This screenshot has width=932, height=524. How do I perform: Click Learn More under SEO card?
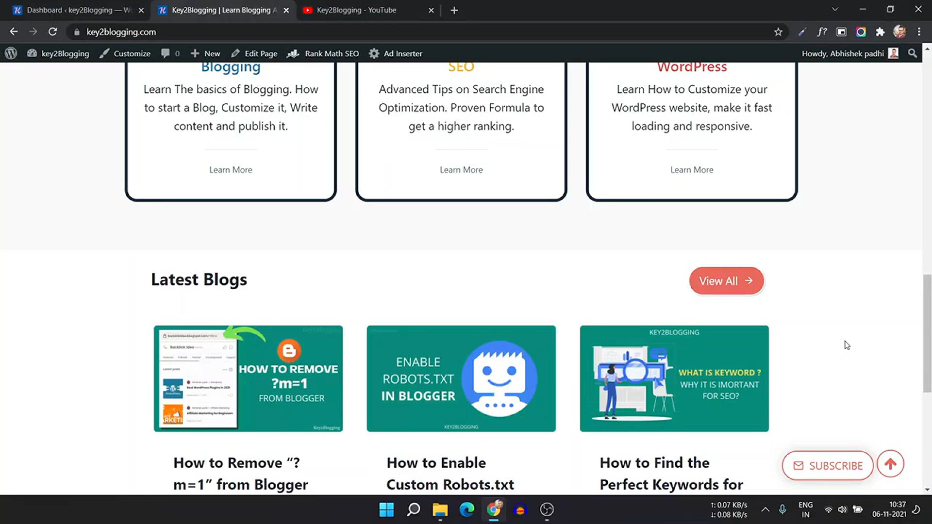pyautogui.click(x=461, y=170)
